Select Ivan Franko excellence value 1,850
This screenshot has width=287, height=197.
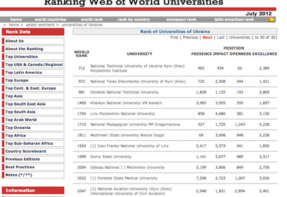tap(264, 146)
